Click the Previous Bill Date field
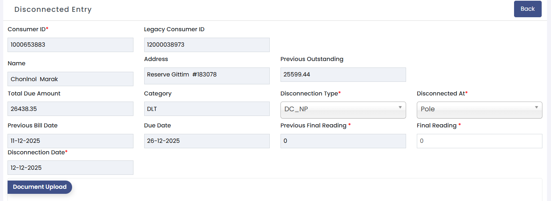 [x=70, y=141]
